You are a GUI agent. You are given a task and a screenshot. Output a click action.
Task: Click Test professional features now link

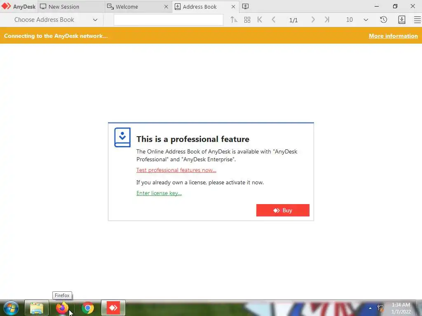176,170
